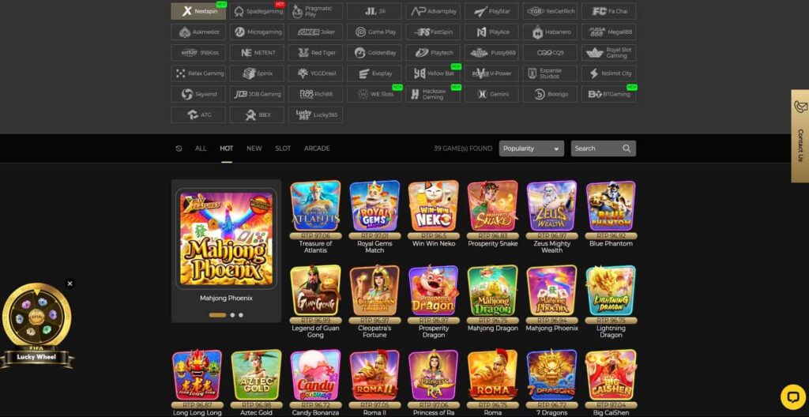Open the Habanero provider
The width and height of the screenshot is (809, 417).
coord(550,32)
